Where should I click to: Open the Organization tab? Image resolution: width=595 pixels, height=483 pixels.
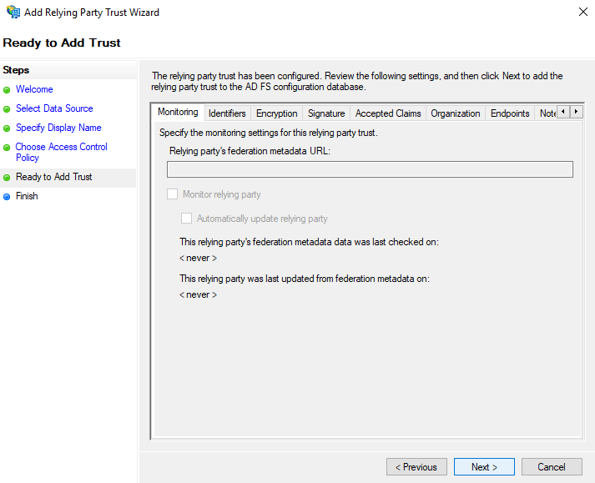point(456,113)
